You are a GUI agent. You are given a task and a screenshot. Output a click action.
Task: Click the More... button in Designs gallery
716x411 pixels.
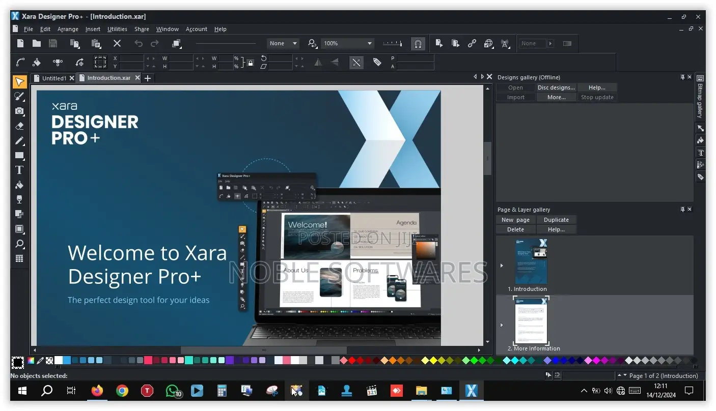pyautogui.click(x=556, y=97)
